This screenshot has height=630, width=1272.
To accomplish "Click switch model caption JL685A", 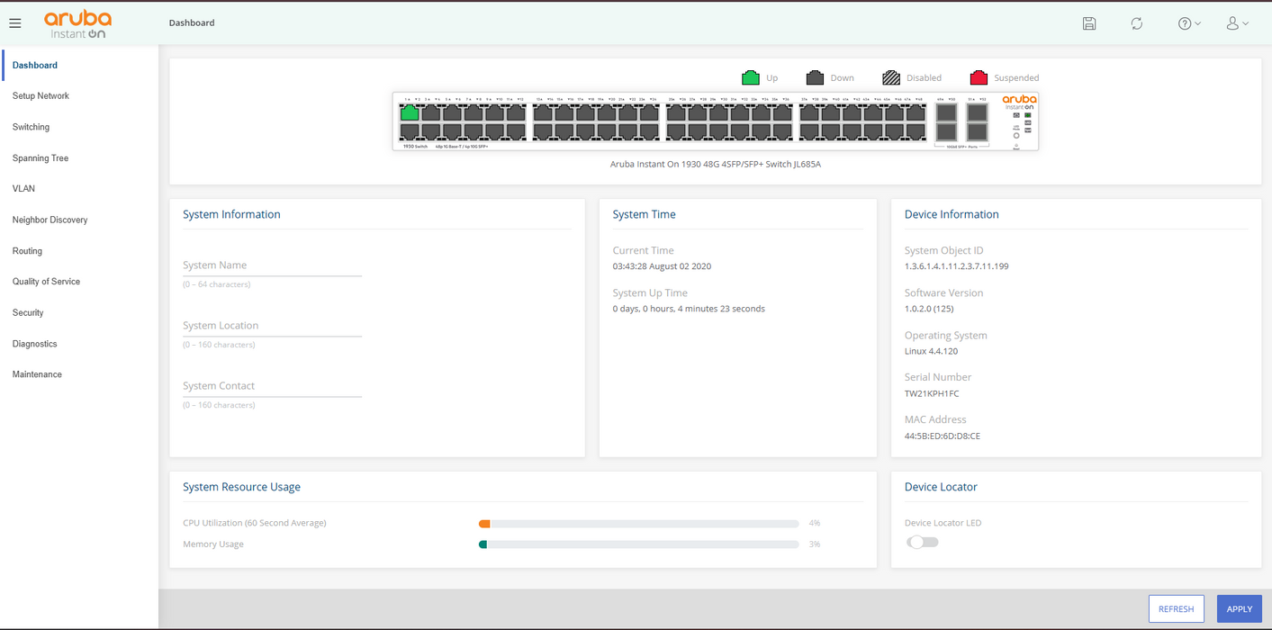I will (x=716, y=165).
